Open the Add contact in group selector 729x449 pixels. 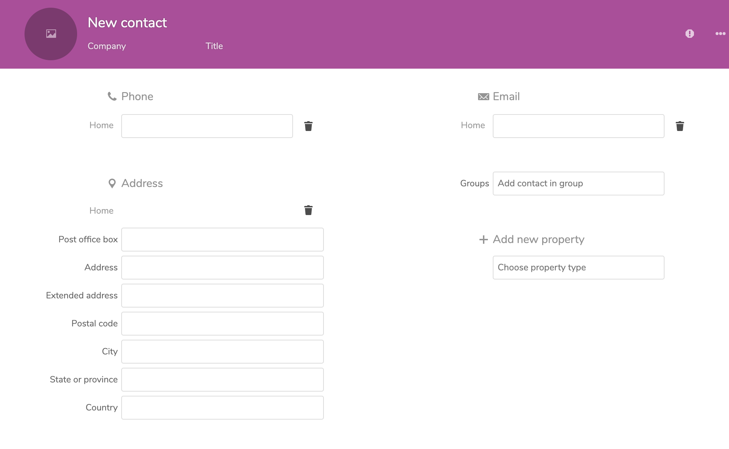578,184
